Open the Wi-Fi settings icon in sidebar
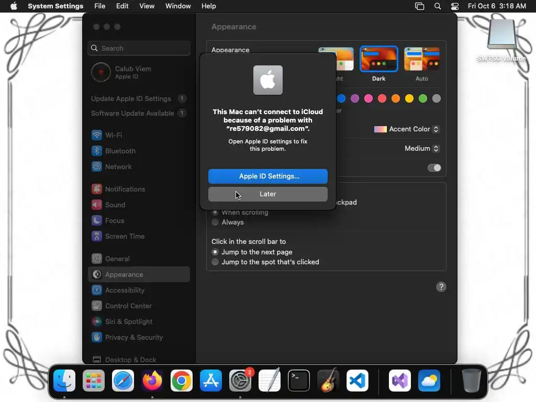The height and width of the screenshot is (402, 536). [x=97, y=135]
